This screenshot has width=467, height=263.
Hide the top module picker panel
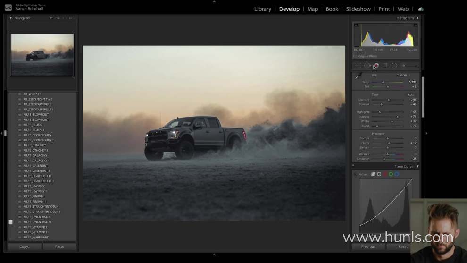tap(214, 1)
